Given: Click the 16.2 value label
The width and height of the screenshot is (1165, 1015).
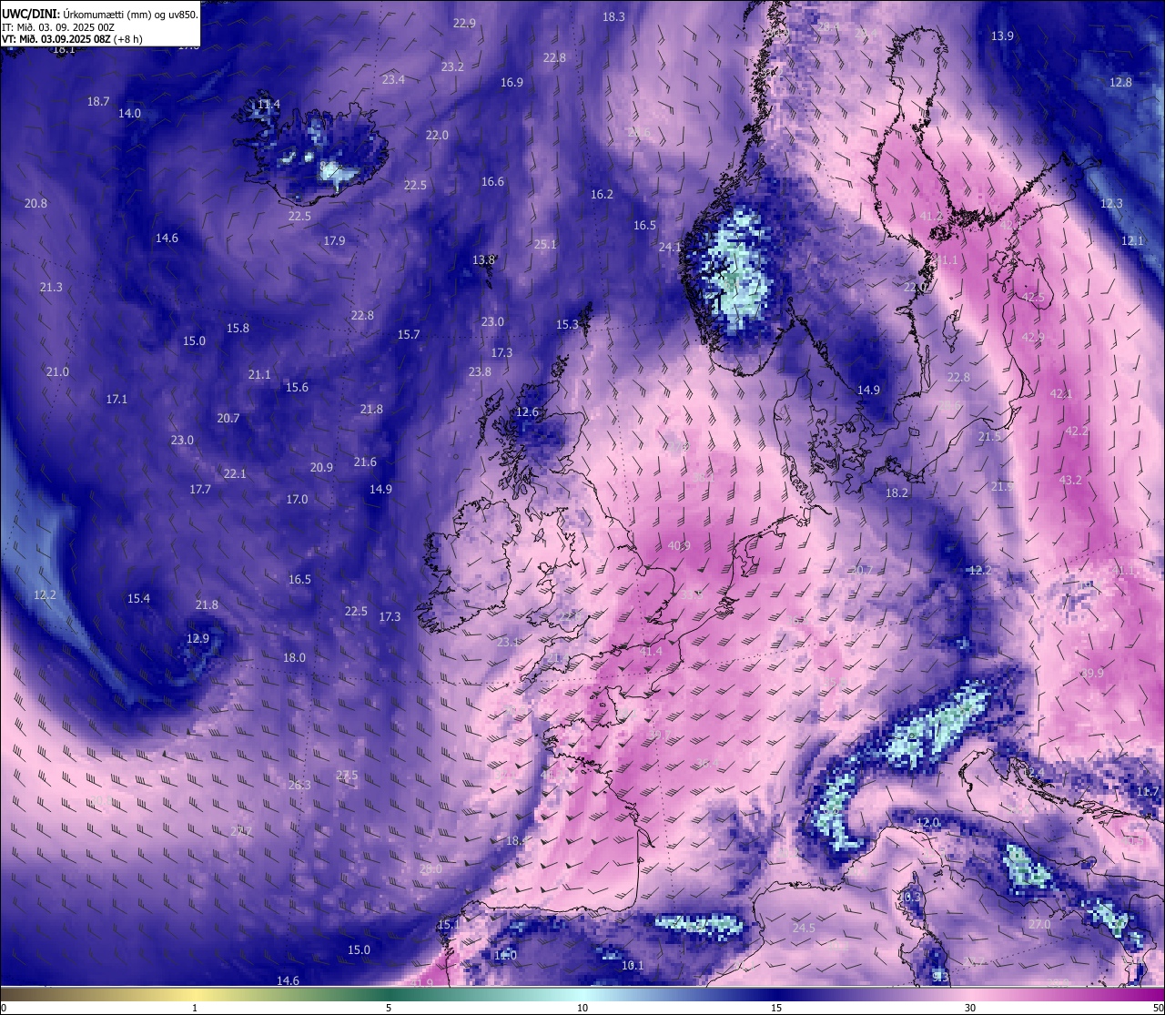Looking at the screenshot, I should (602, 194).
